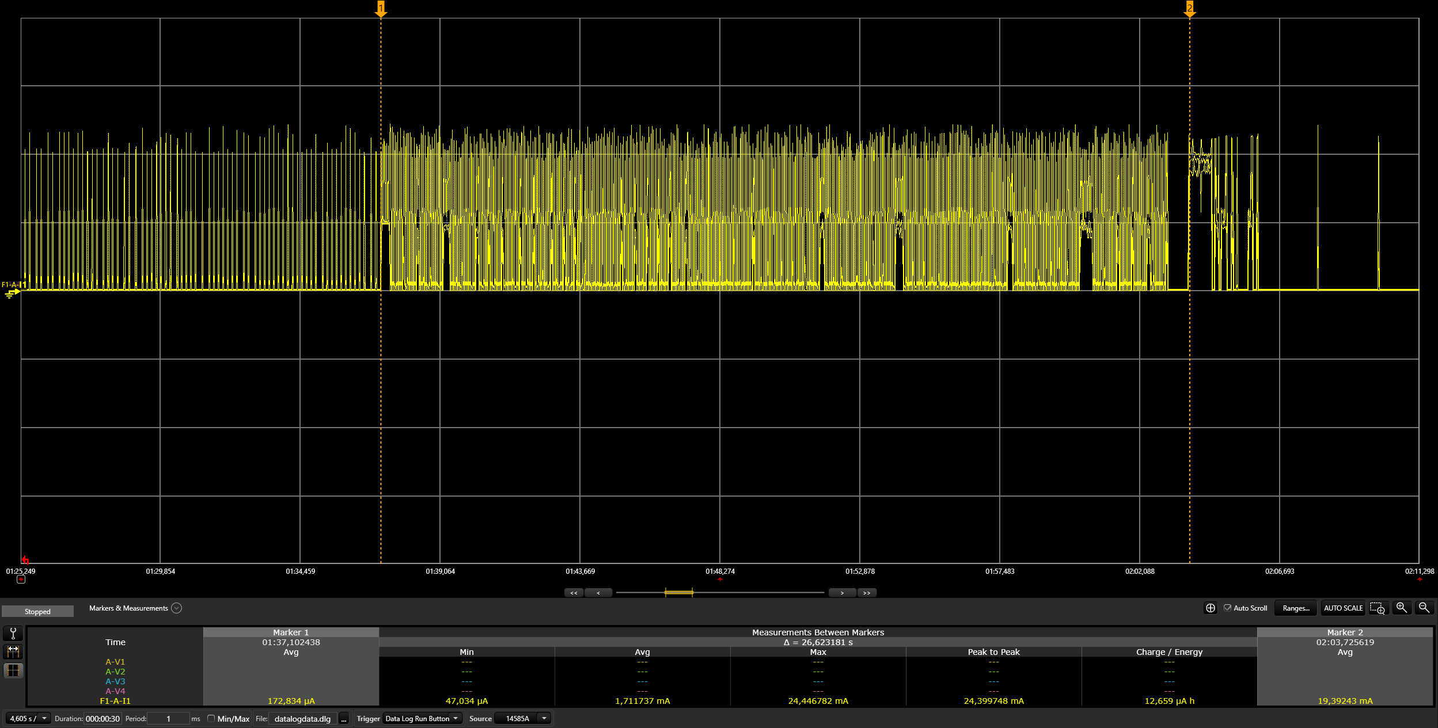Screen dimensions: 1438x728
Task: Click the A-V4 channel label
Action: (115, 691)
